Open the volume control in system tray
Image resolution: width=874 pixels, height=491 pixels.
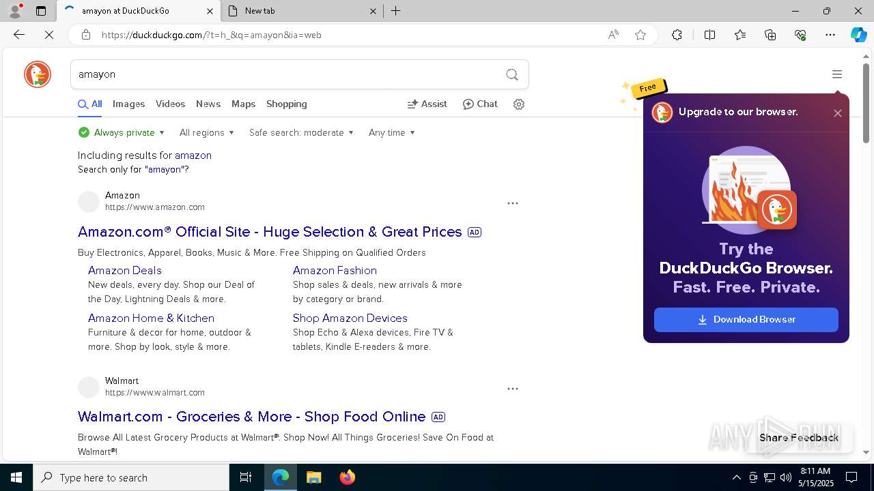point(786,477)
